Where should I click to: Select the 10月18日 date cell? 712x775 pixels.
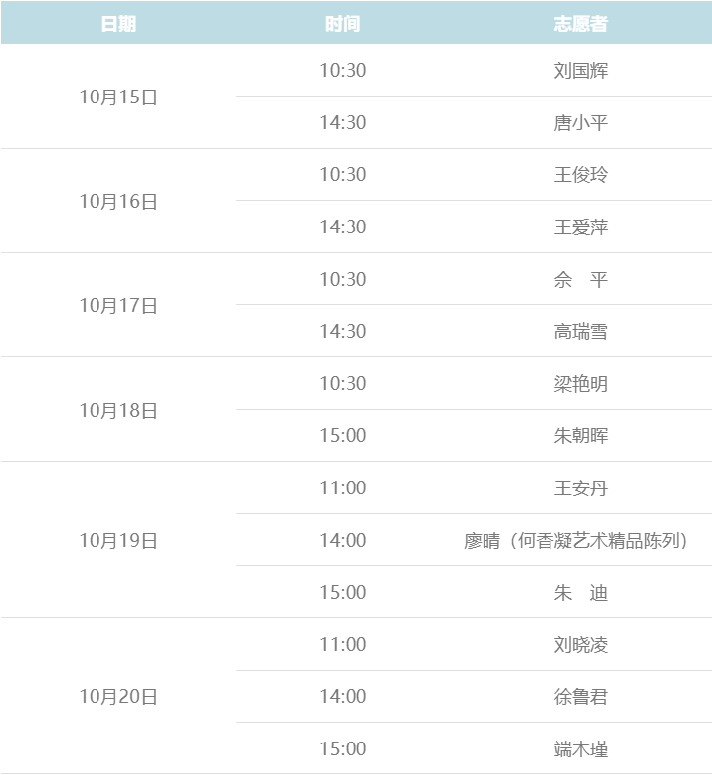coord(118,410)
